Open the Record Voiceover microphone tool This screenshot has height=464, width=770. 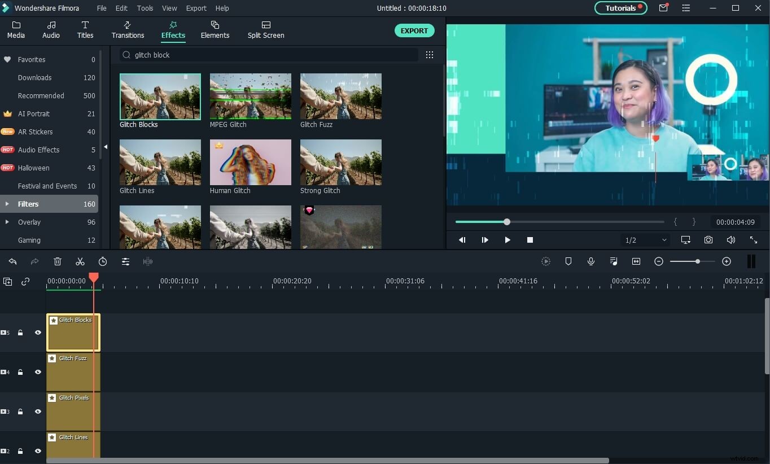coord(591,261)
